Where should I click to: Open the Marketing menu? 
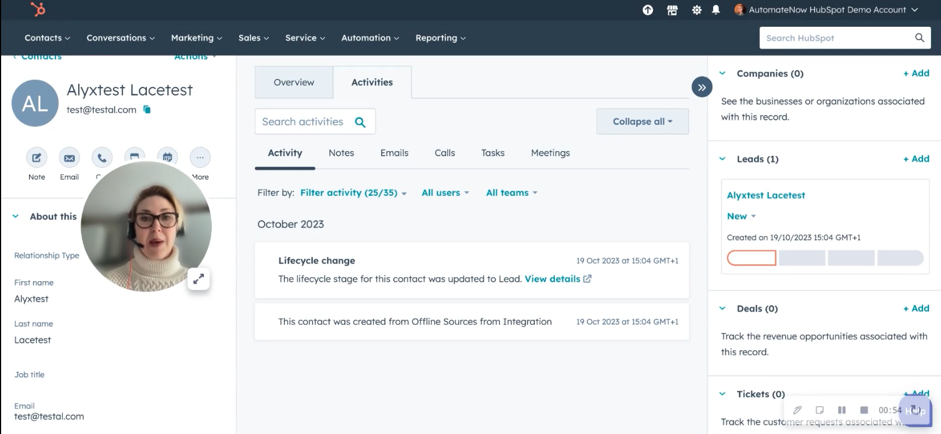point(197,38)
